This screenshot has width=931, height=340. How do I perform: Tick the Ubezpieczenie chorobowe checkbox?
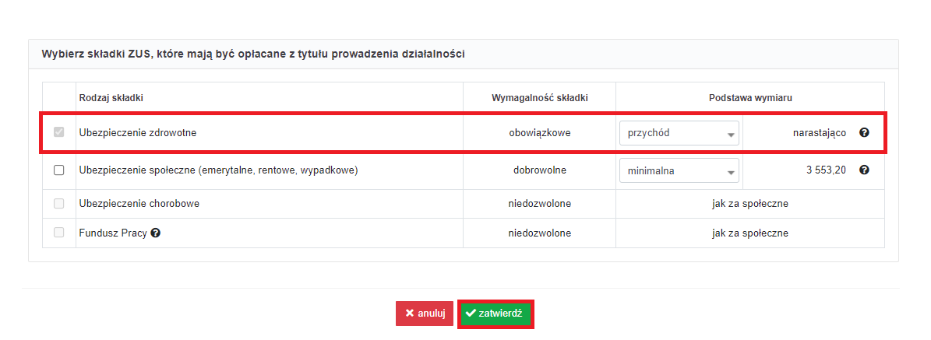tap(58, 203)
